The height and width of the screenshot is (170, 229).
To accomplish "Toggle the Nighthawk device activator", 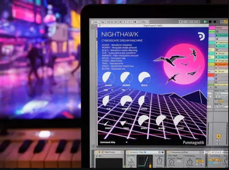I will pyautogui.click(x=96, y=152).
